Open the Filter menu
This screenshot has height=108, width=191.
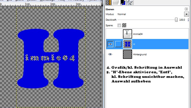point(62,0)
